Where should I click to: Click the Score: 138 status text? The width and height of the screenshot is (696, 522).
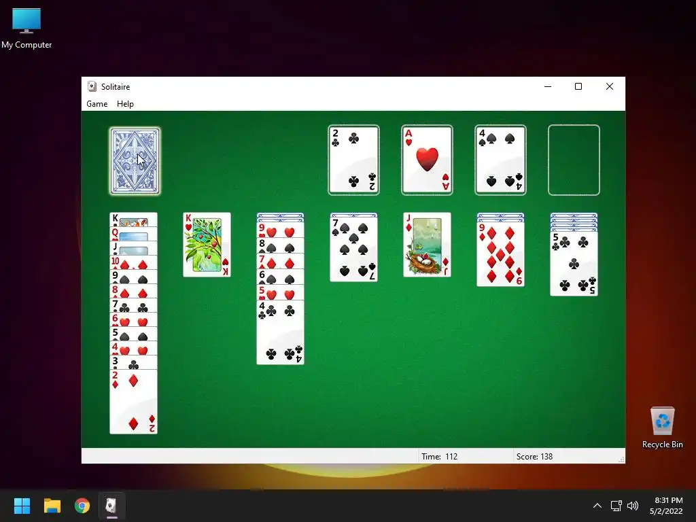(534, 456)
